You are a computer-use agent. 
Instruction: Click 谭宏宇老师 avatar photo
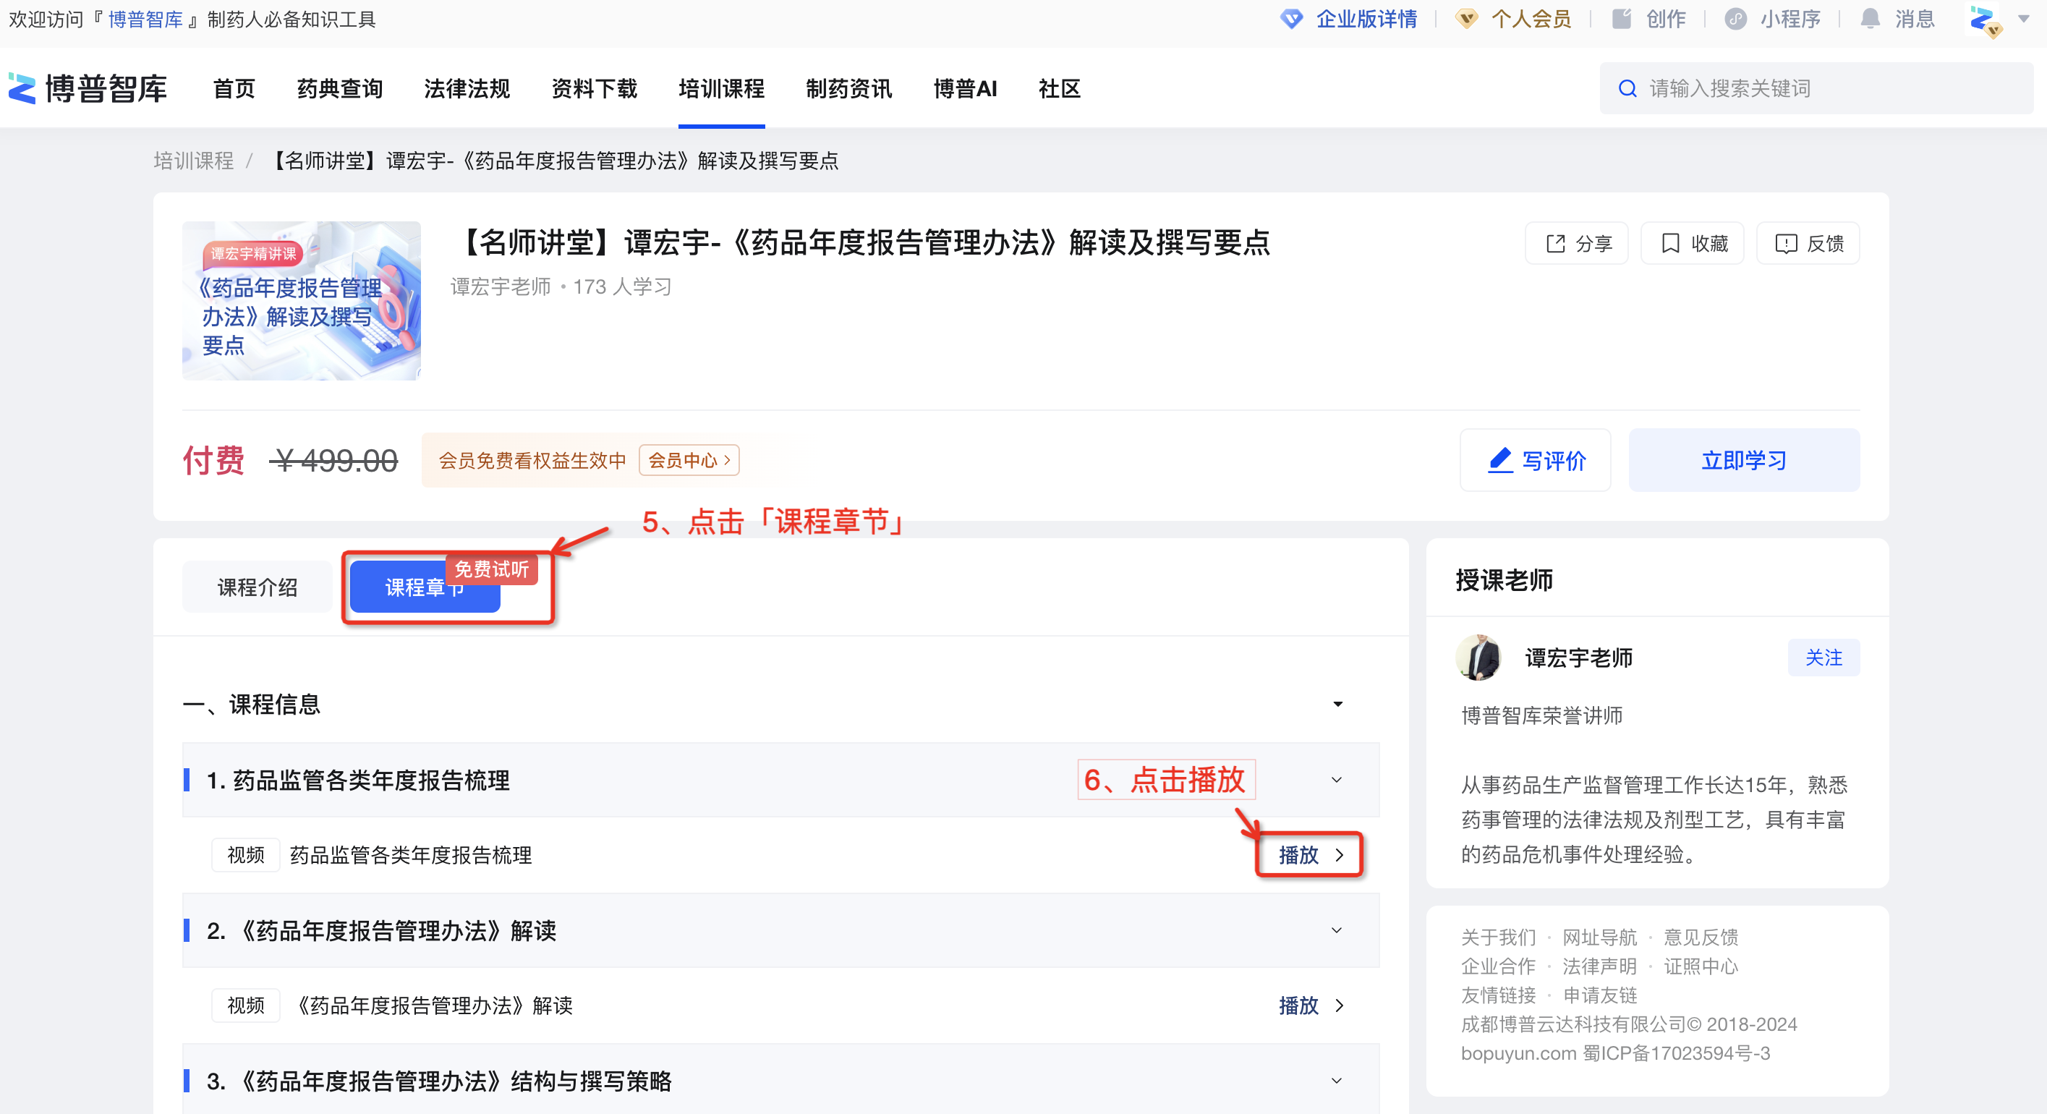click(x=1478, y=658)
